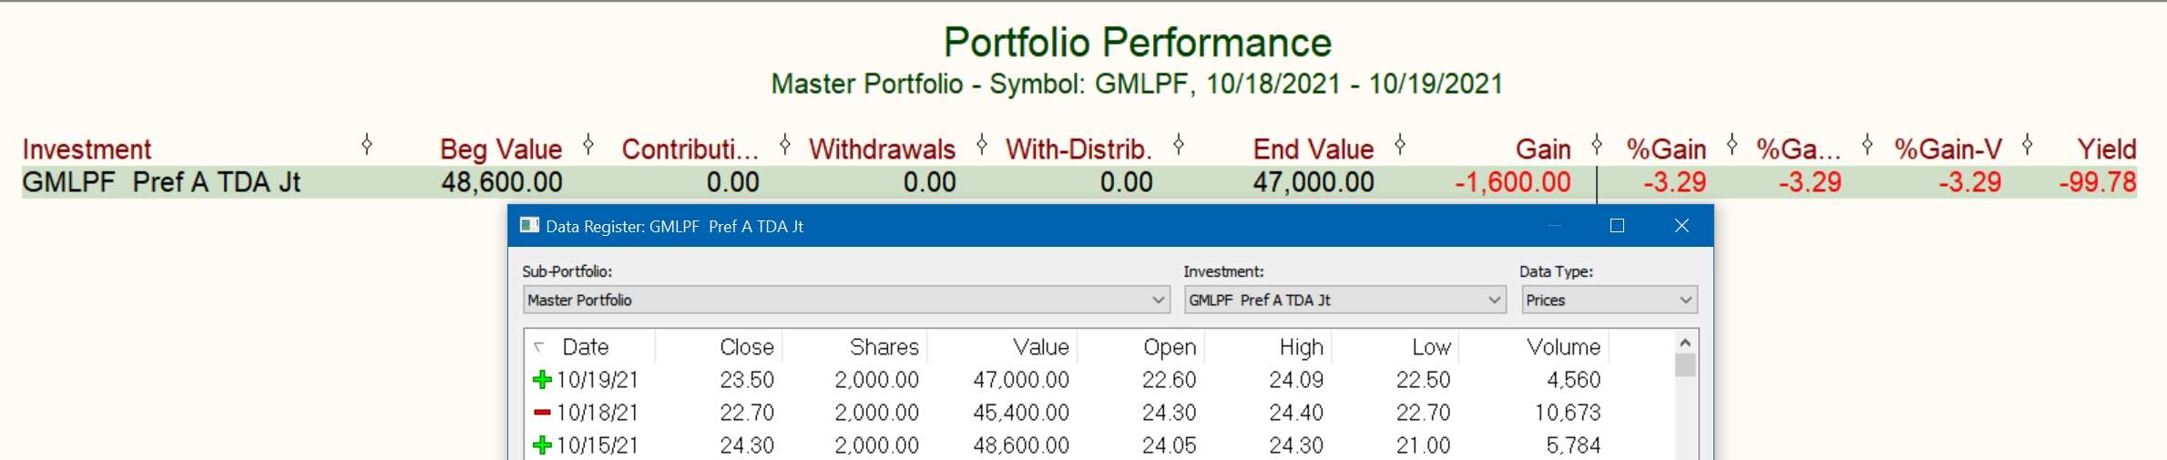Click the green plus icon for 10/19/21
Image resolution: width=2167 pixels, height=460 pixels.
[x=542, y=379]
